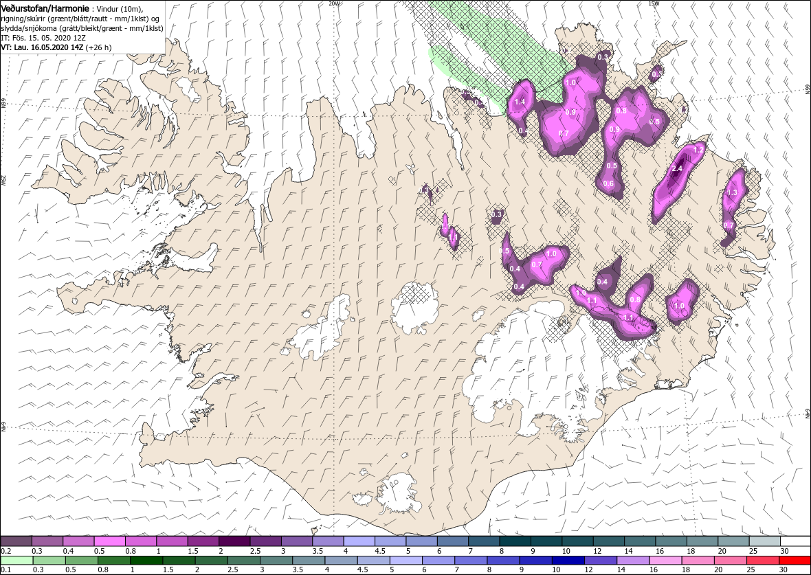Click the '2.5' label in the lower legend row

click(232, 570)
